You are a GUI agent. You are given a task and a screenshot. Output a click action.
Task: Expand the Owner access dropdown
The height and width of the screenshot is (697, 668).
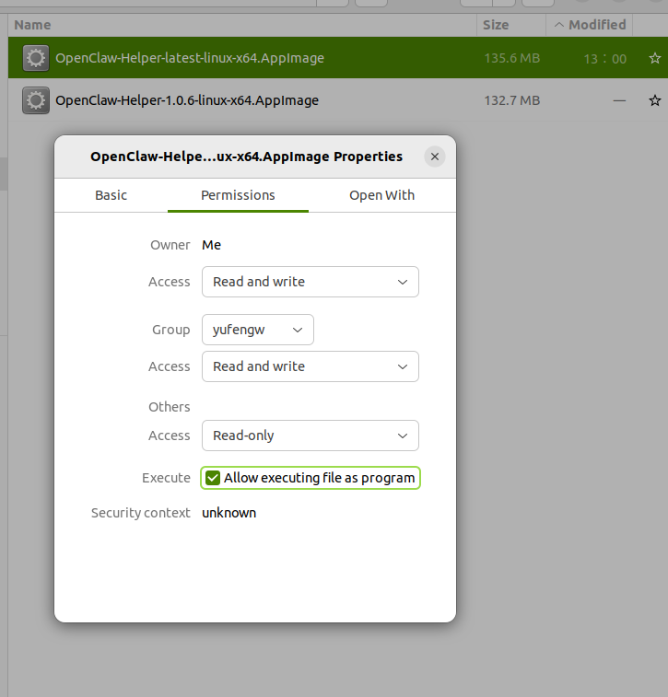[x=310, y=282]
